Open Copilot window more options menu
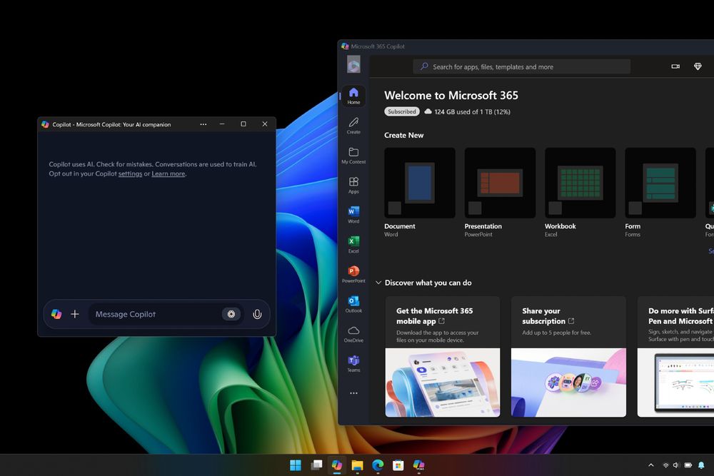The height and width of the screenshot is (476, 714). tap(203, 124)
